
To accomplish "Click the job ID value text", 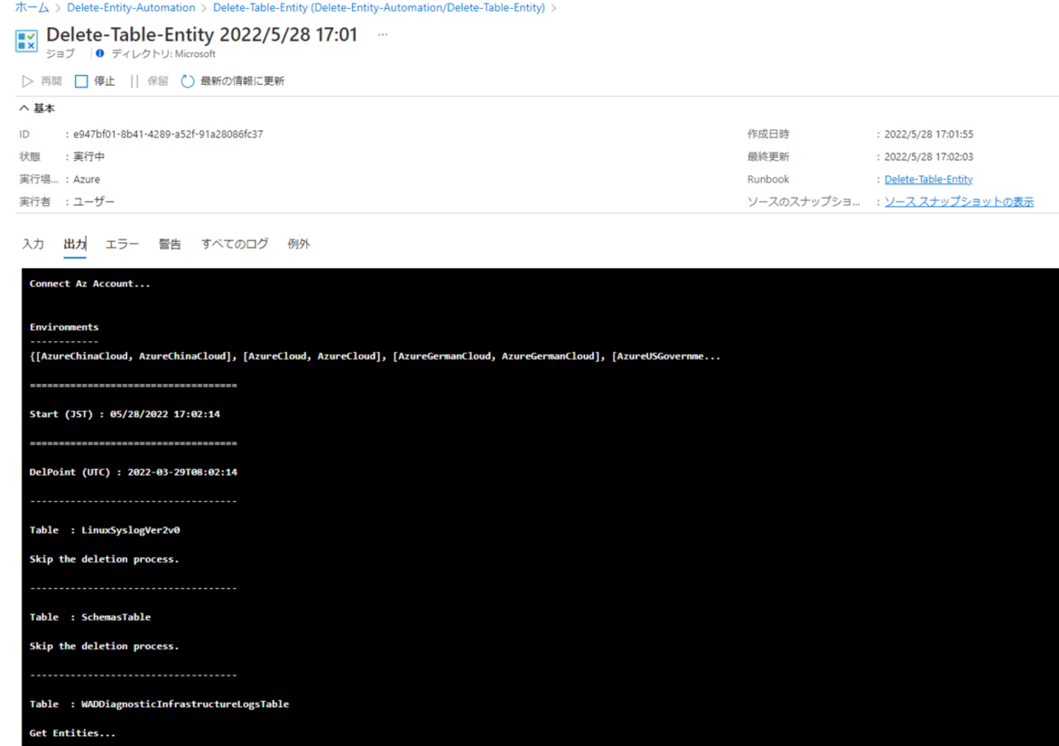I will coord(168,134).
